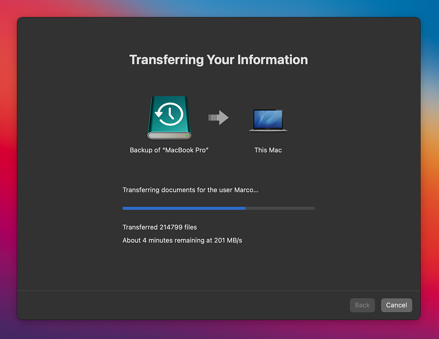This screenshot has width=439, height=339.
Task: Click the Cancel button
Action: (396, 305)
